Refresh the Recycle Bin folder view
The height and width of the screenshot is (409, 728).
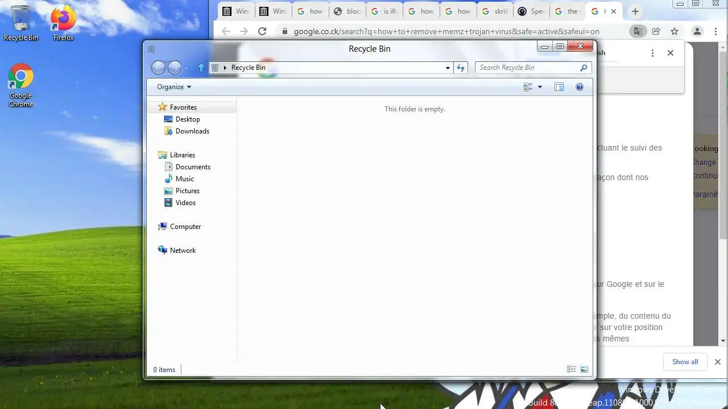click(x=461, y=68)
